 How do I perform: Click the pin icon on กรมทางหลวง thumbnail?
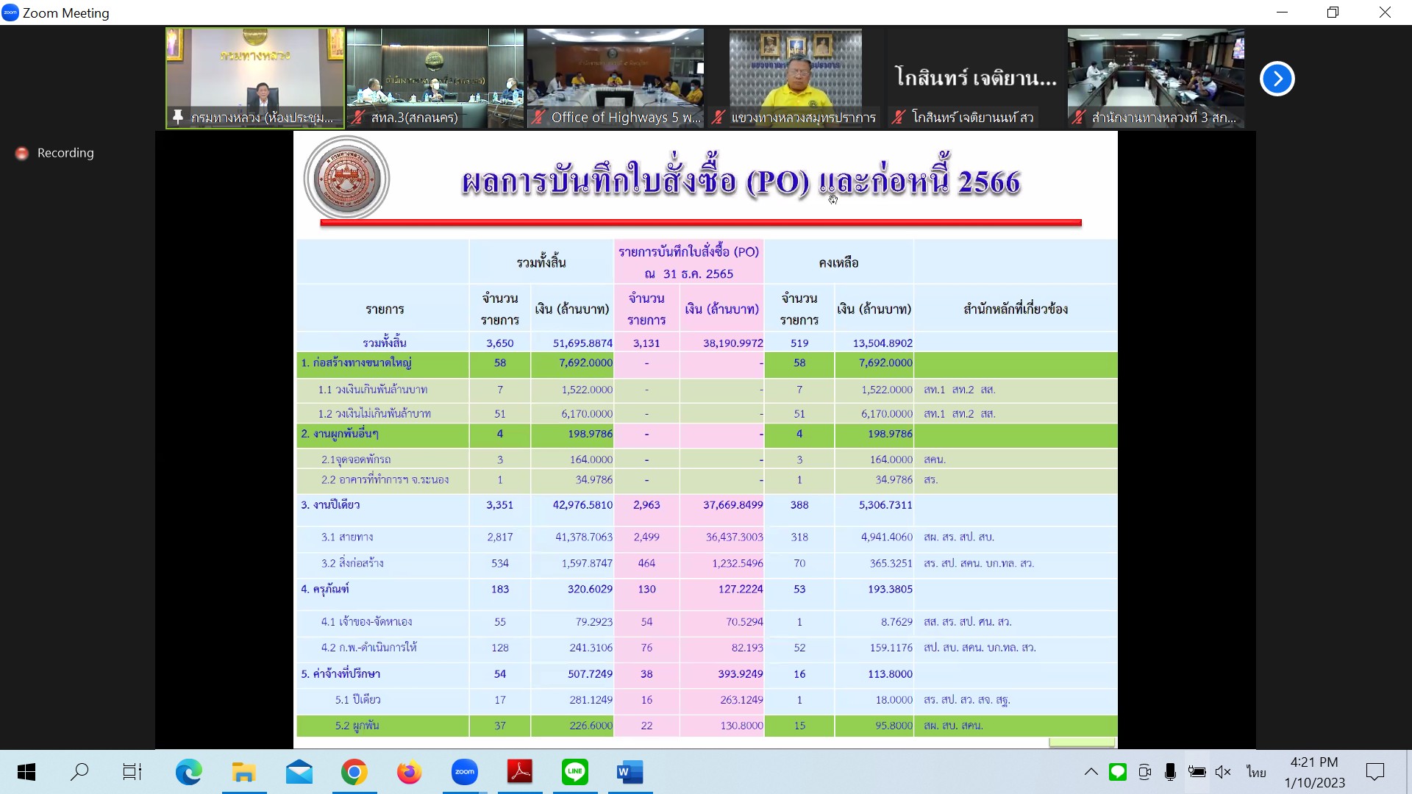pos(178,118)
